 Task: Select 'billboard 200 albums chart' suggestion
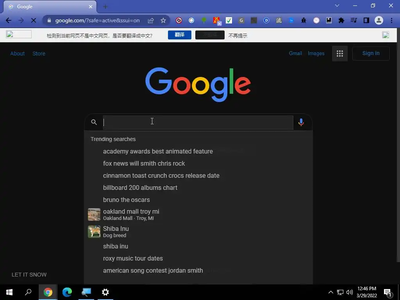tap(198, 188)
